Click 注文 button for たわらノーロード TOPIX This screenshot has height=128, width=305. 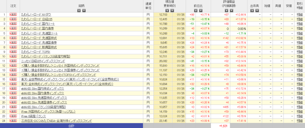[x=13, y=52]
